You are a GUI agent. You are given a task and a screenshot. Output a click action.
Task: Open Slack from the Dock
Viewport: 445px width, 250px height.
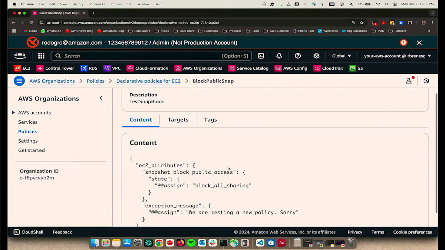(212, 243)
